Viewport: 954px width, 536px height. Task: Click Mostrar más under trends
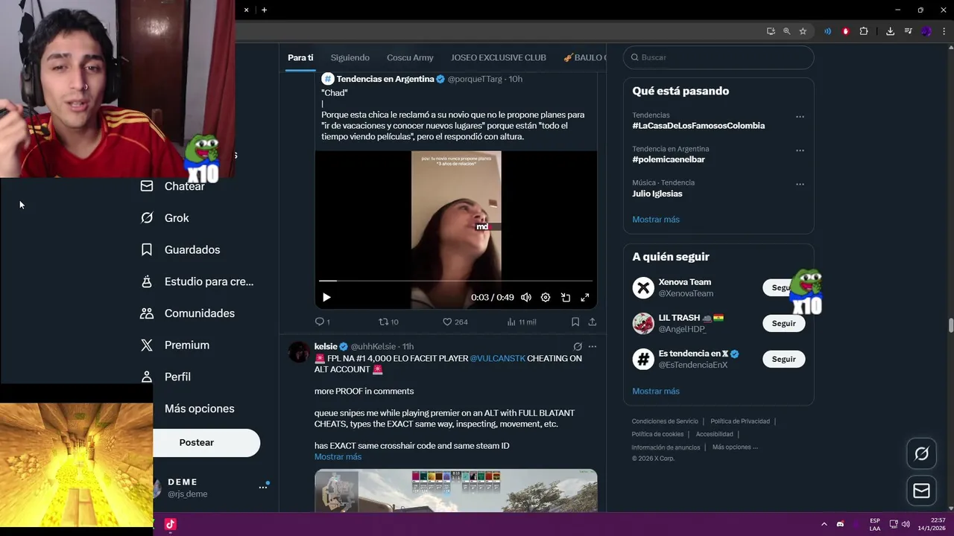coord(656,220)
